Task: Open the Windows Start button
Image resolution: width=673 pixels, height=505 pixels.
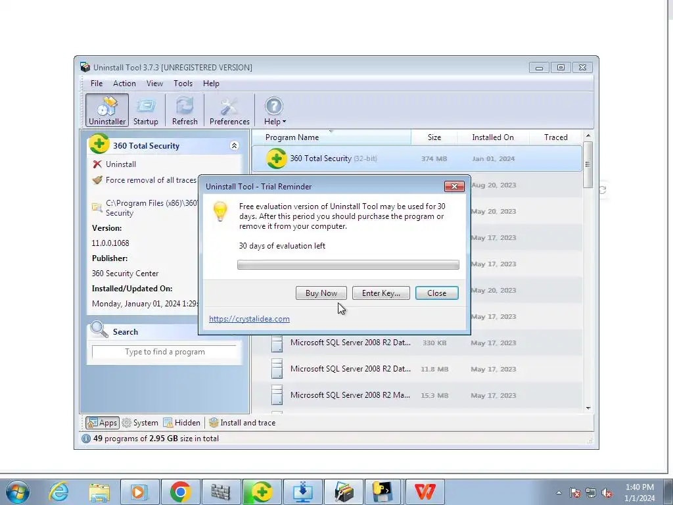Action: [x=17, y=492]
